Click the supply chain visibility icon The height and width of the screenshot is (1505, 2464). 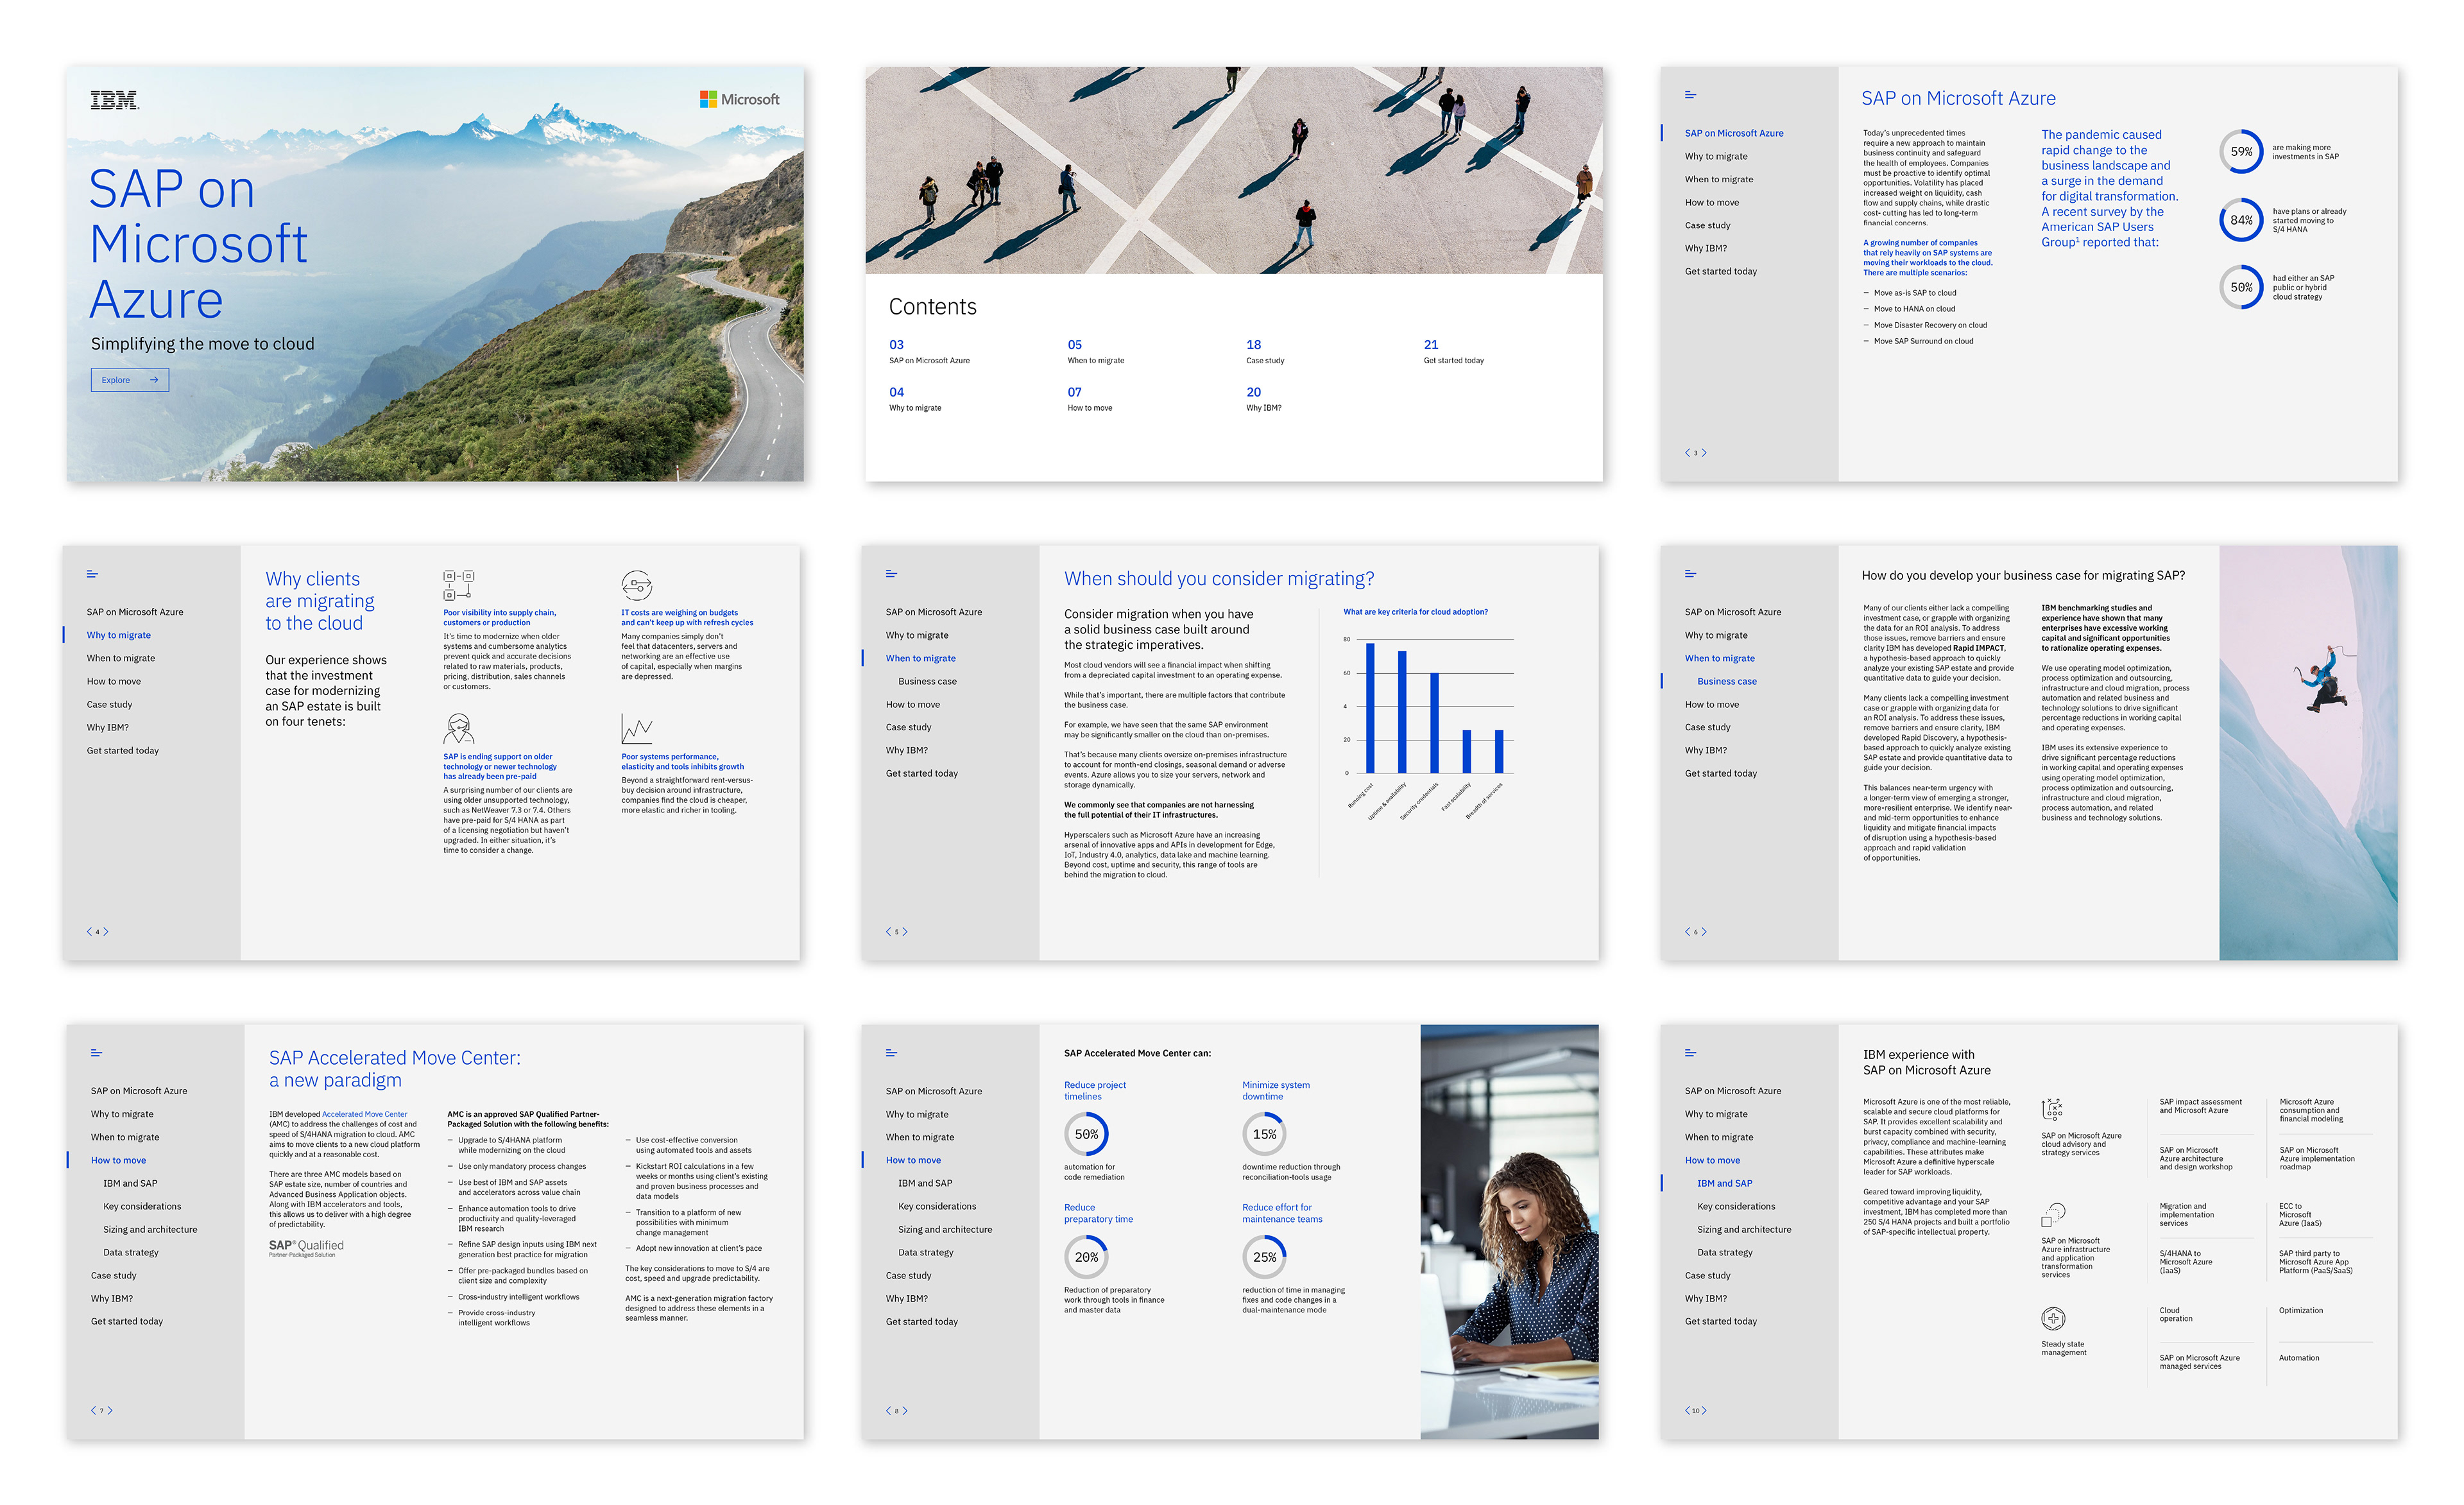tap(459, 585)
